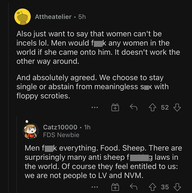This screenshot has width=192, height=193.
Task: Downvote the Catz10000 reply
Action: click(x=177, y=187)
